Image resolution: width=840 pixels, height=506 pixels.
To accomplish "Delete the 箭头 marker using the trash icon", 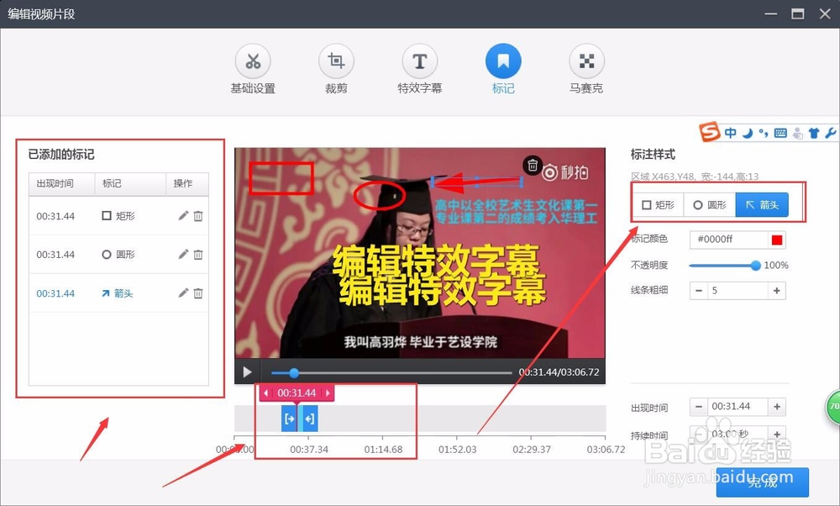I will (x=198, y=293).
